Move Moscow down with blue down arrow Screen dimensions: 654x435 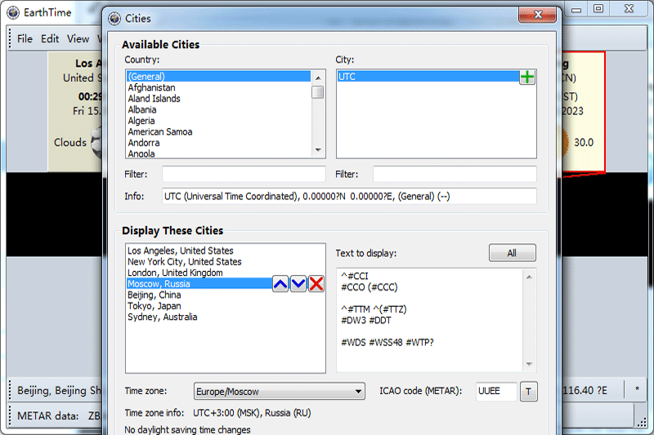coord(298,284)
